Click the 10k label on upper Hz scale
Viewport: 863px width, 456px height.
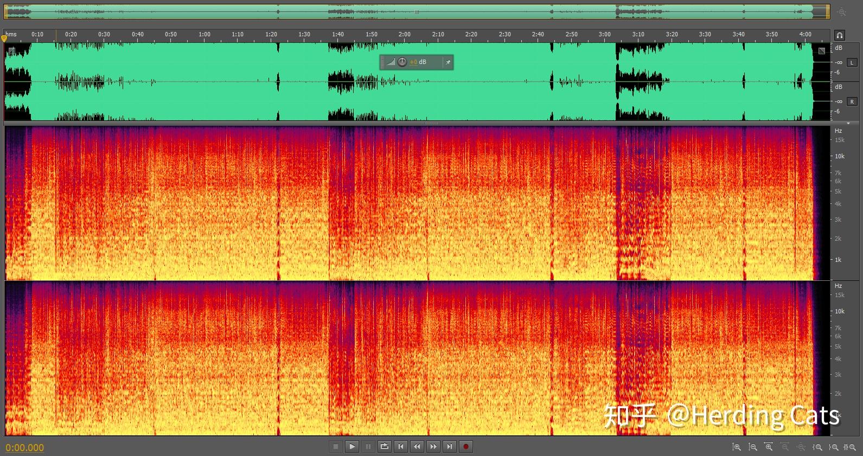(x=840, y=156)
